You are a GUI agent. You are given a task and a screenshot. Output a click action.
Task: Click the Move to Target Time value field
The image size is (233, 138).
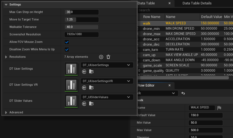click(81, 19)
